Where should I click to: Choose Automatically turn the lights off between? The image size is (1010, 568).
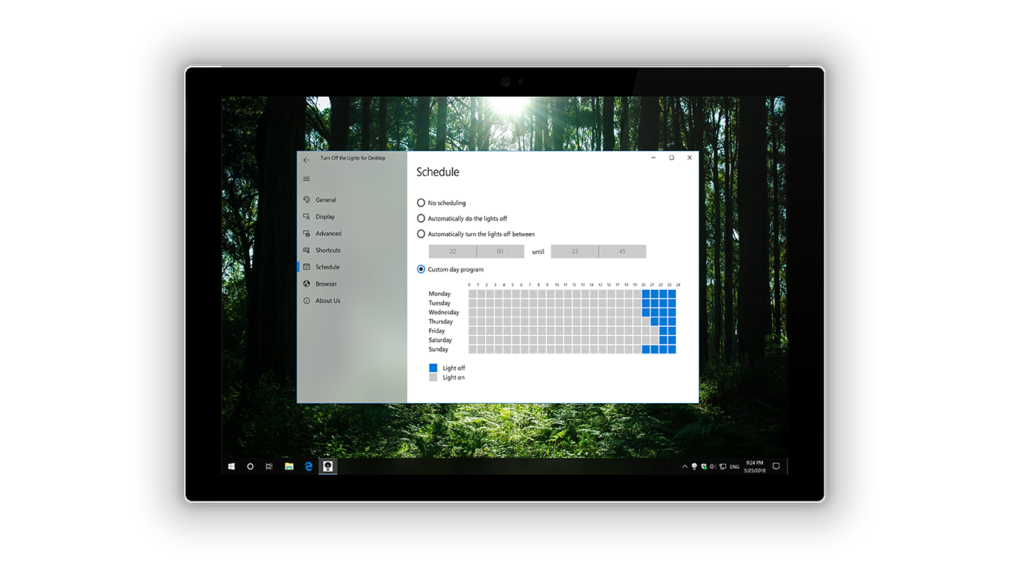point(421,234)
